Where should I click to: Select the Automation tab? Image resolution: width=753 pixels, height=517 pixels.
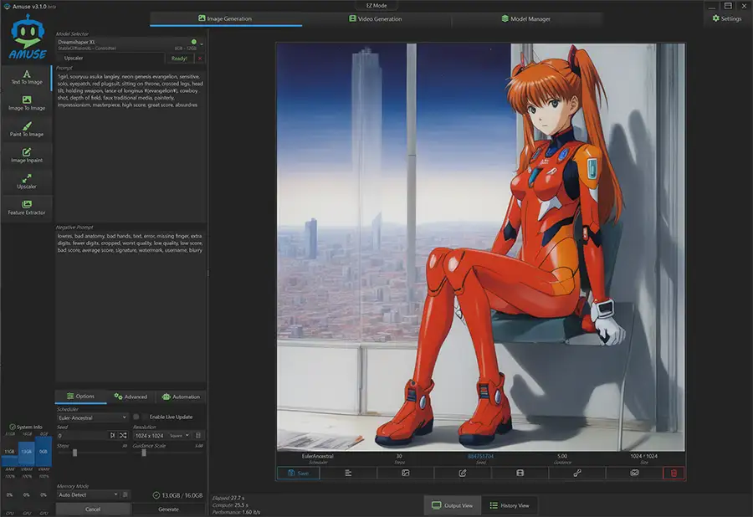tap(181, 397)
